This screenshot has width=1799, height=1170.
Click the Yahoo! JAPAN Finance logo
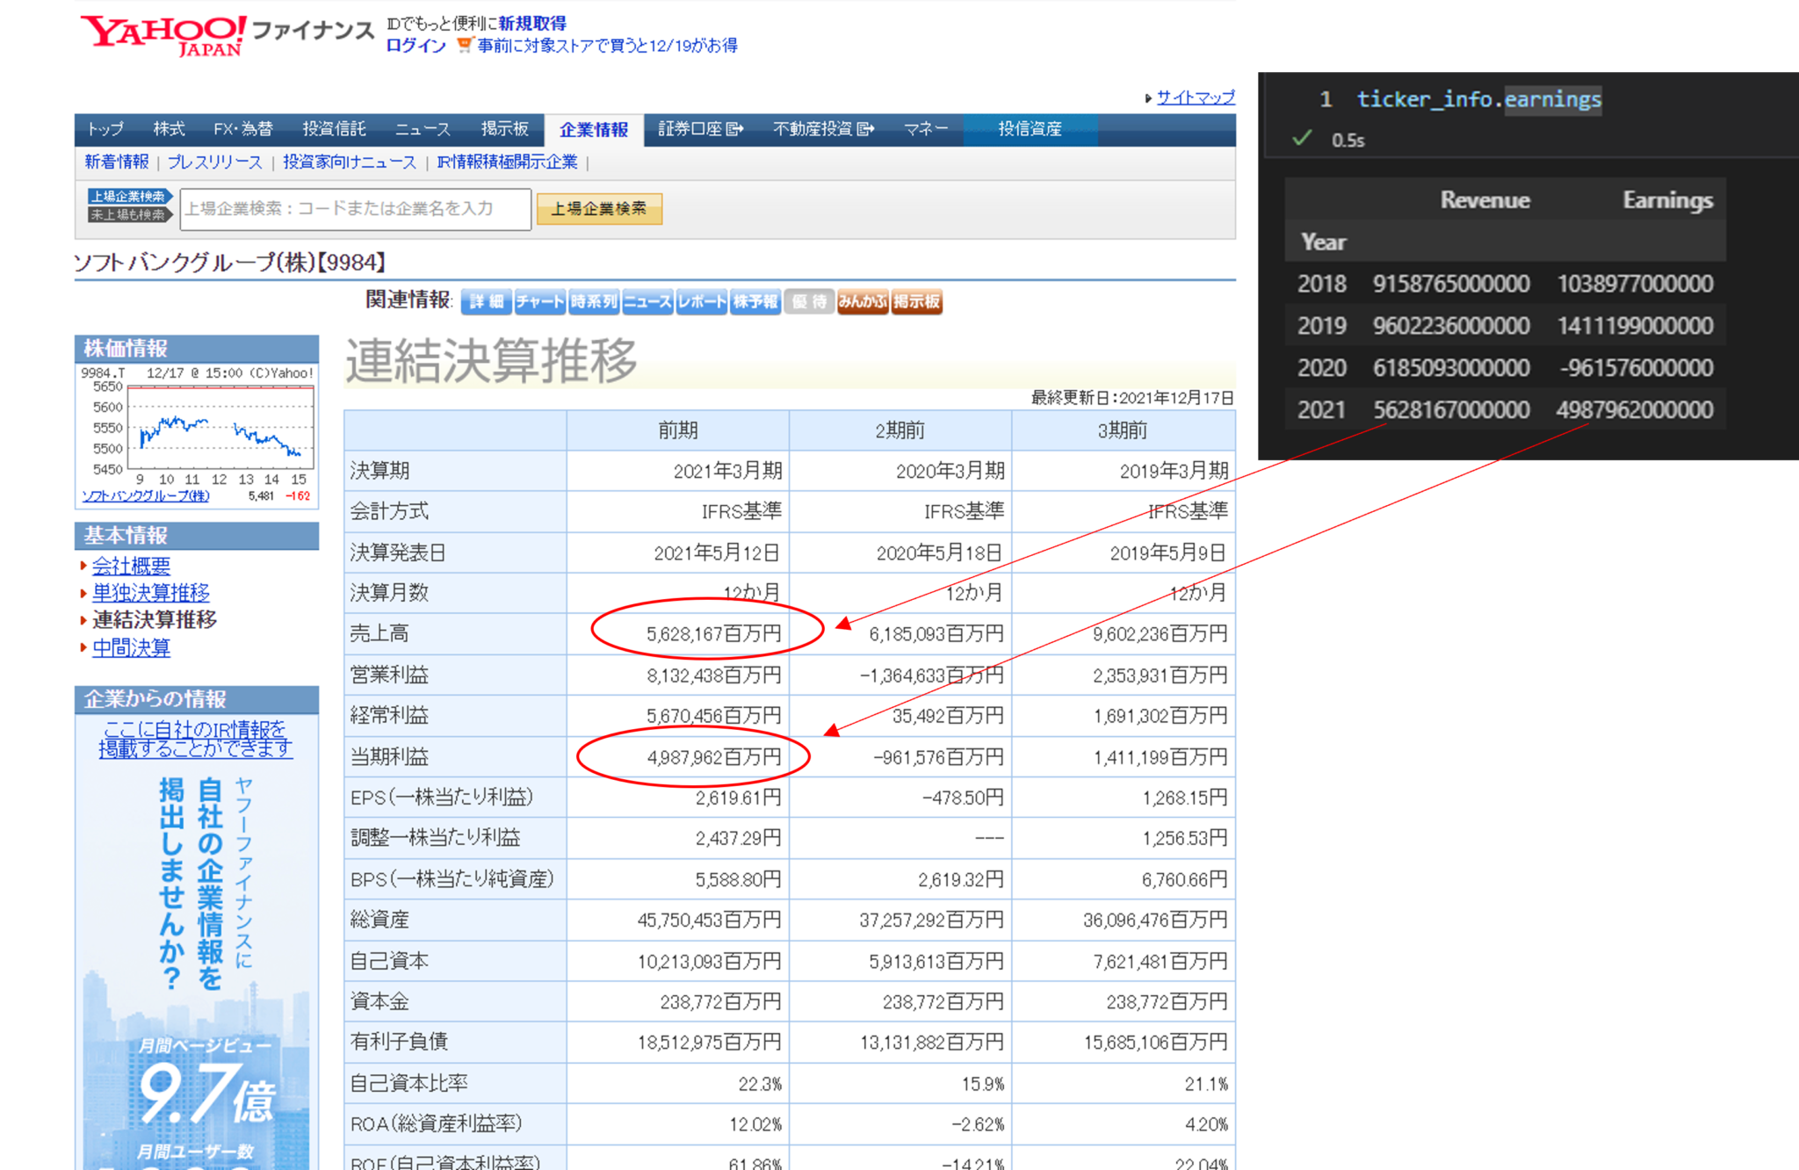pyautogui.click(x=163, y=33)
